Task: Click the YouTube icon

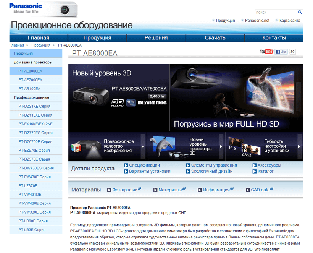Action: point(266,52)
